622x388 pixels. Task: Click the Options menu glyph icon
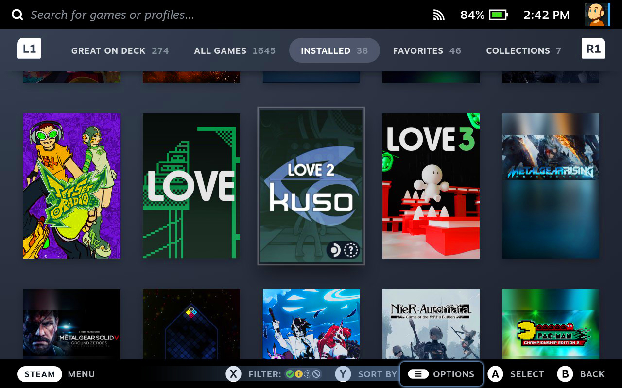pos(418,374)
